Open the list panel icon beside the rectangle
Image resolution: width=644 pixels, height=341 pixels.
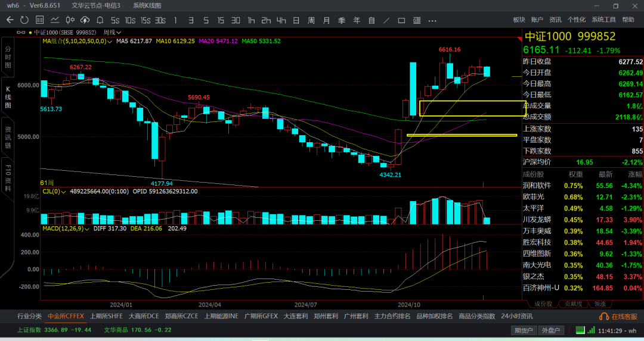point(416,20)
